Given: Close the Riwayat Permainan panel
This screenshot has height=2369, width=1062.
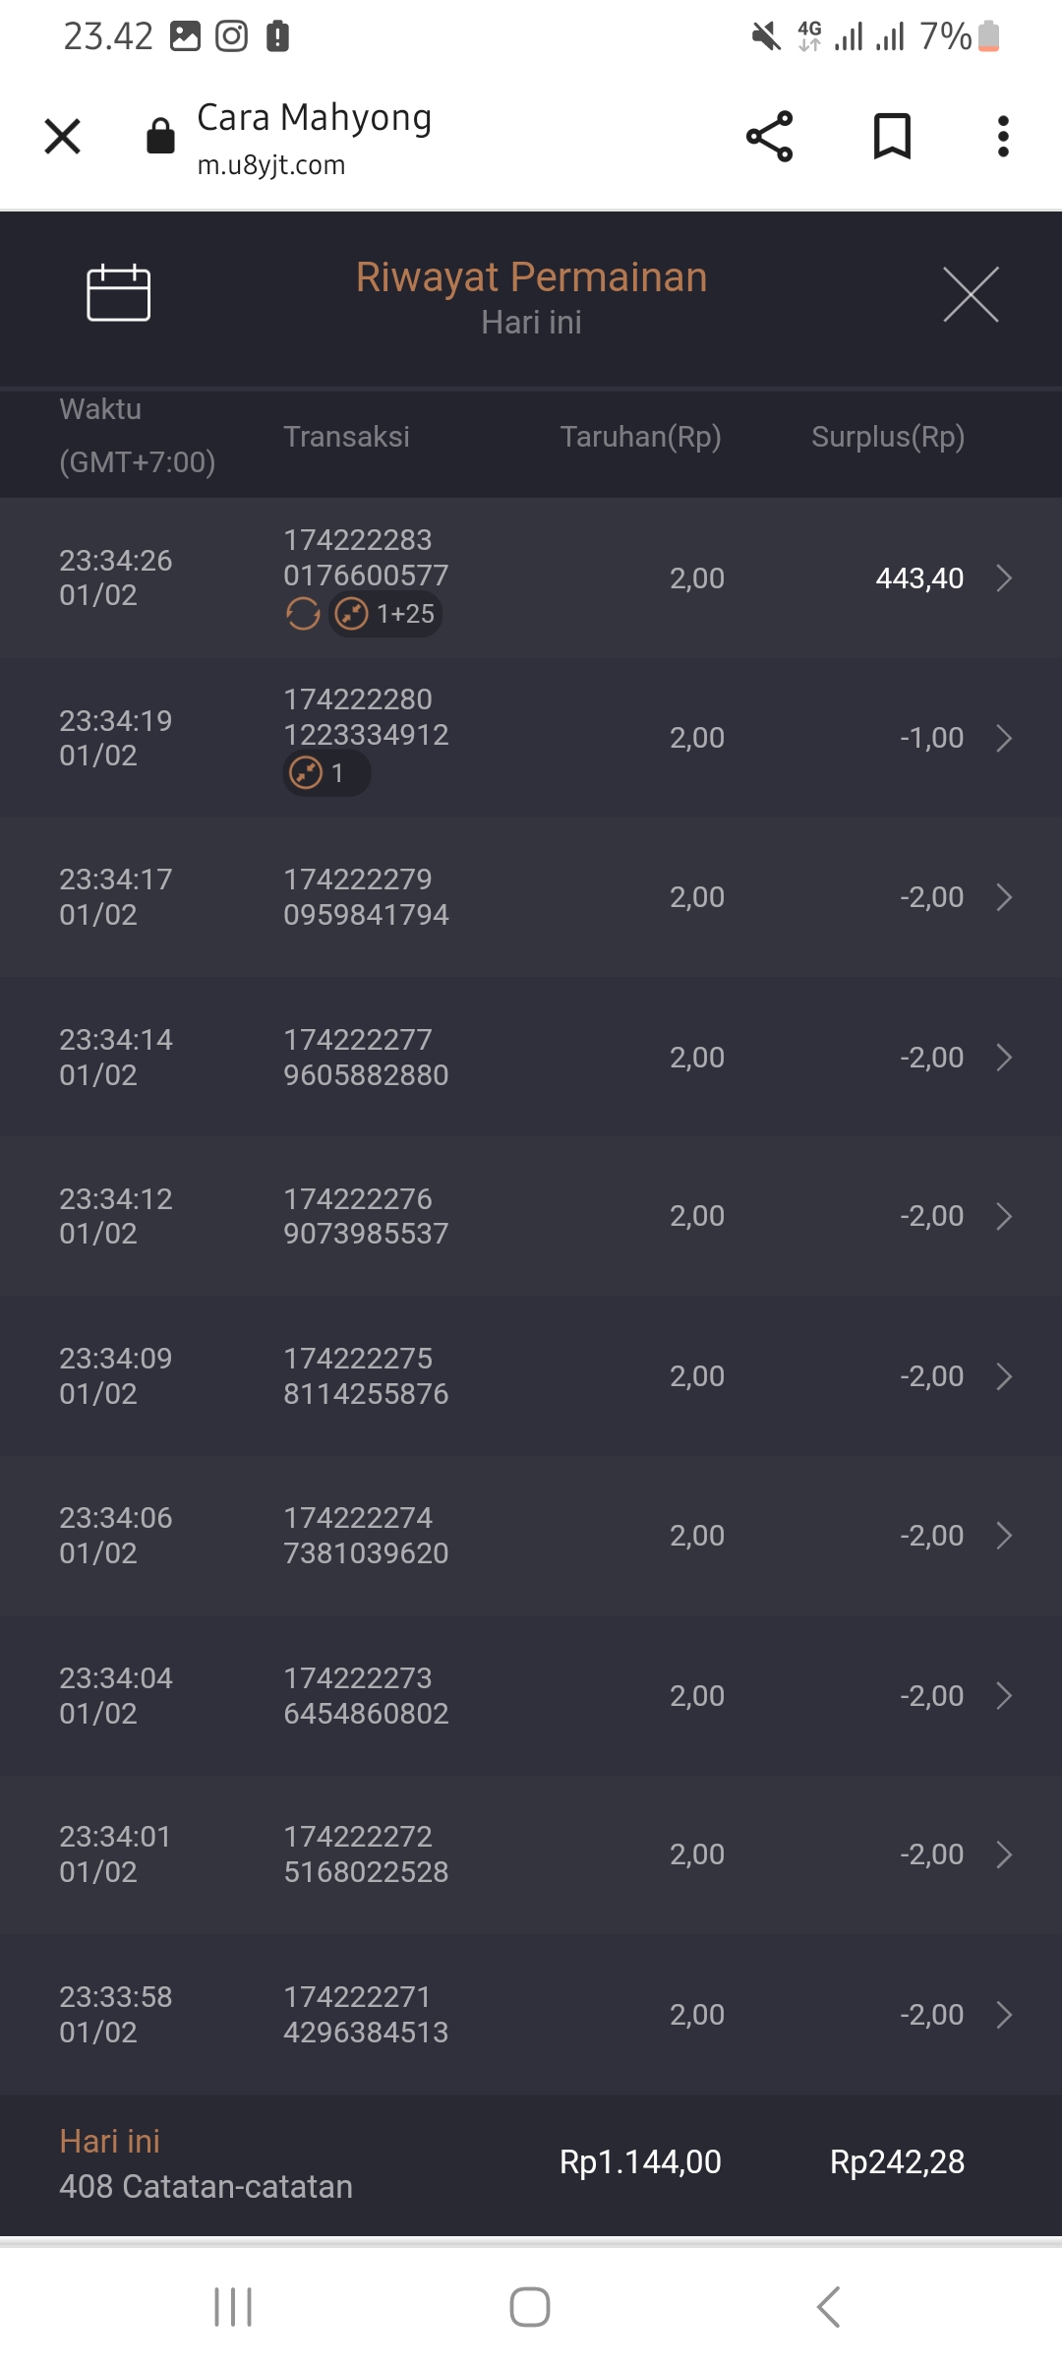Looking at the screenshot, I should 971,294.
